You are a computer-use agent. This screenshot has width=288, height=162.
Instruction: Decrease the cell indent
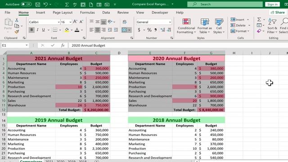[110, 30]
